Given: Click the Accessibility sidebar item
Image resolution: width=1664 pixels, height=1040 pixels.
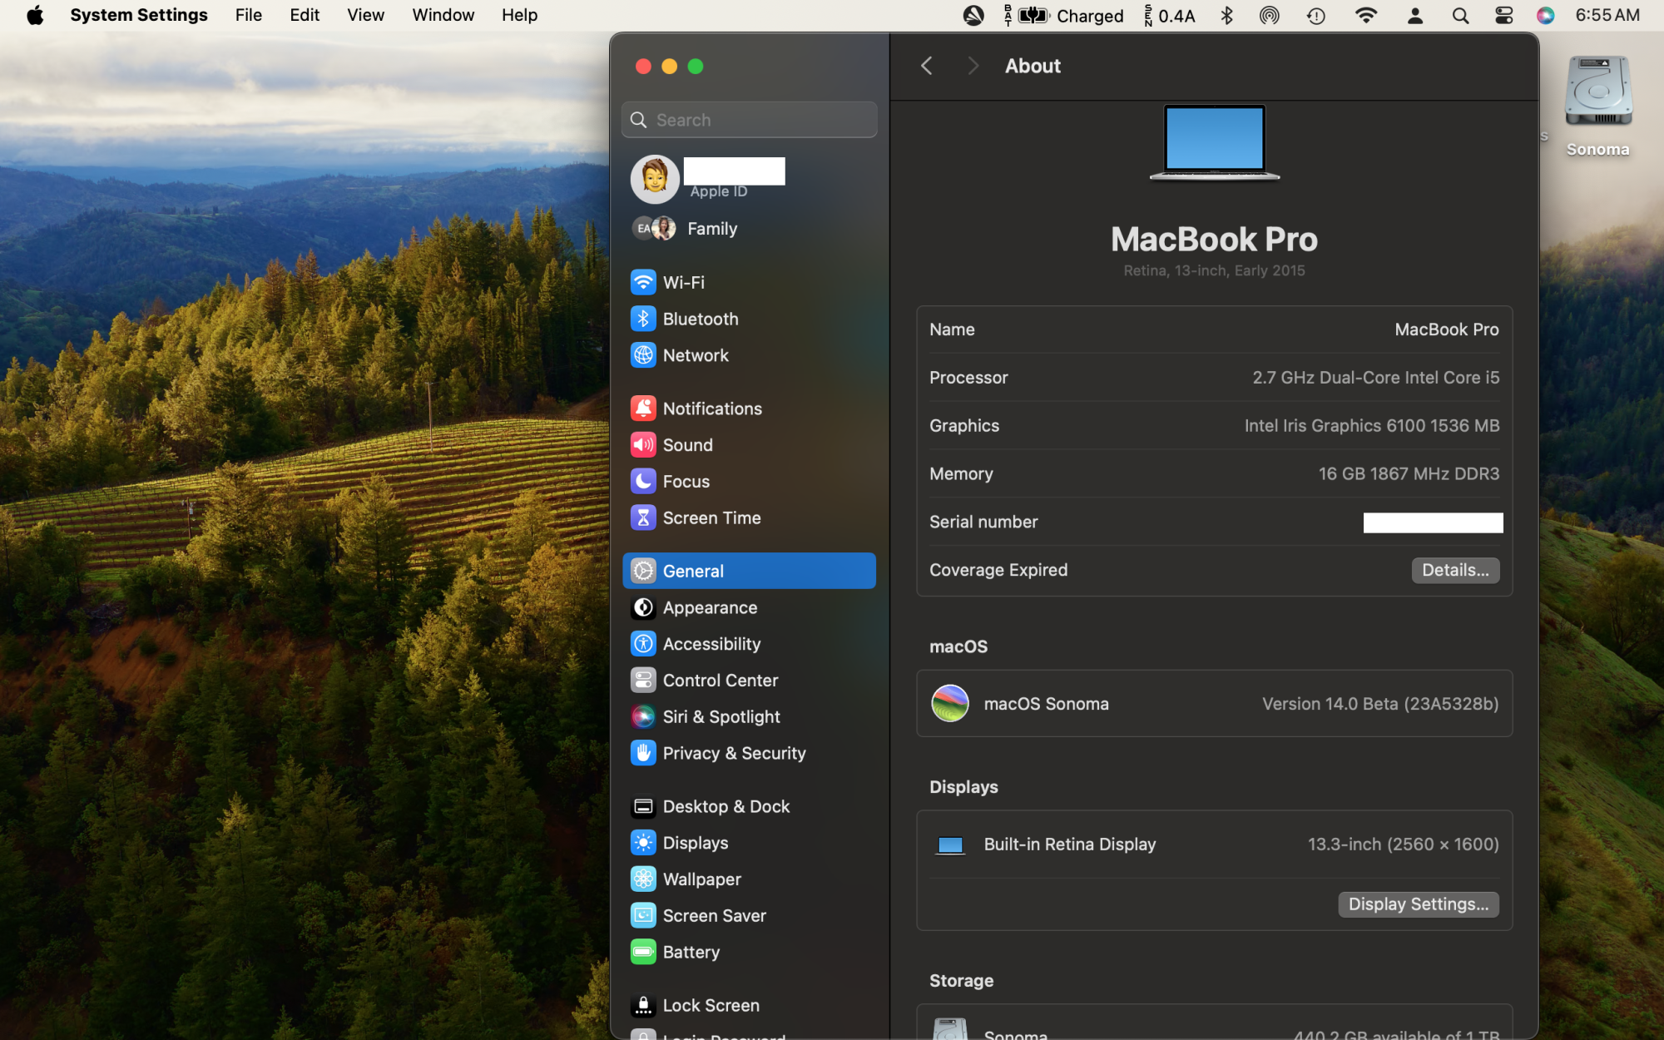Looking at the screenshot, I should click(x=711, y=644).
